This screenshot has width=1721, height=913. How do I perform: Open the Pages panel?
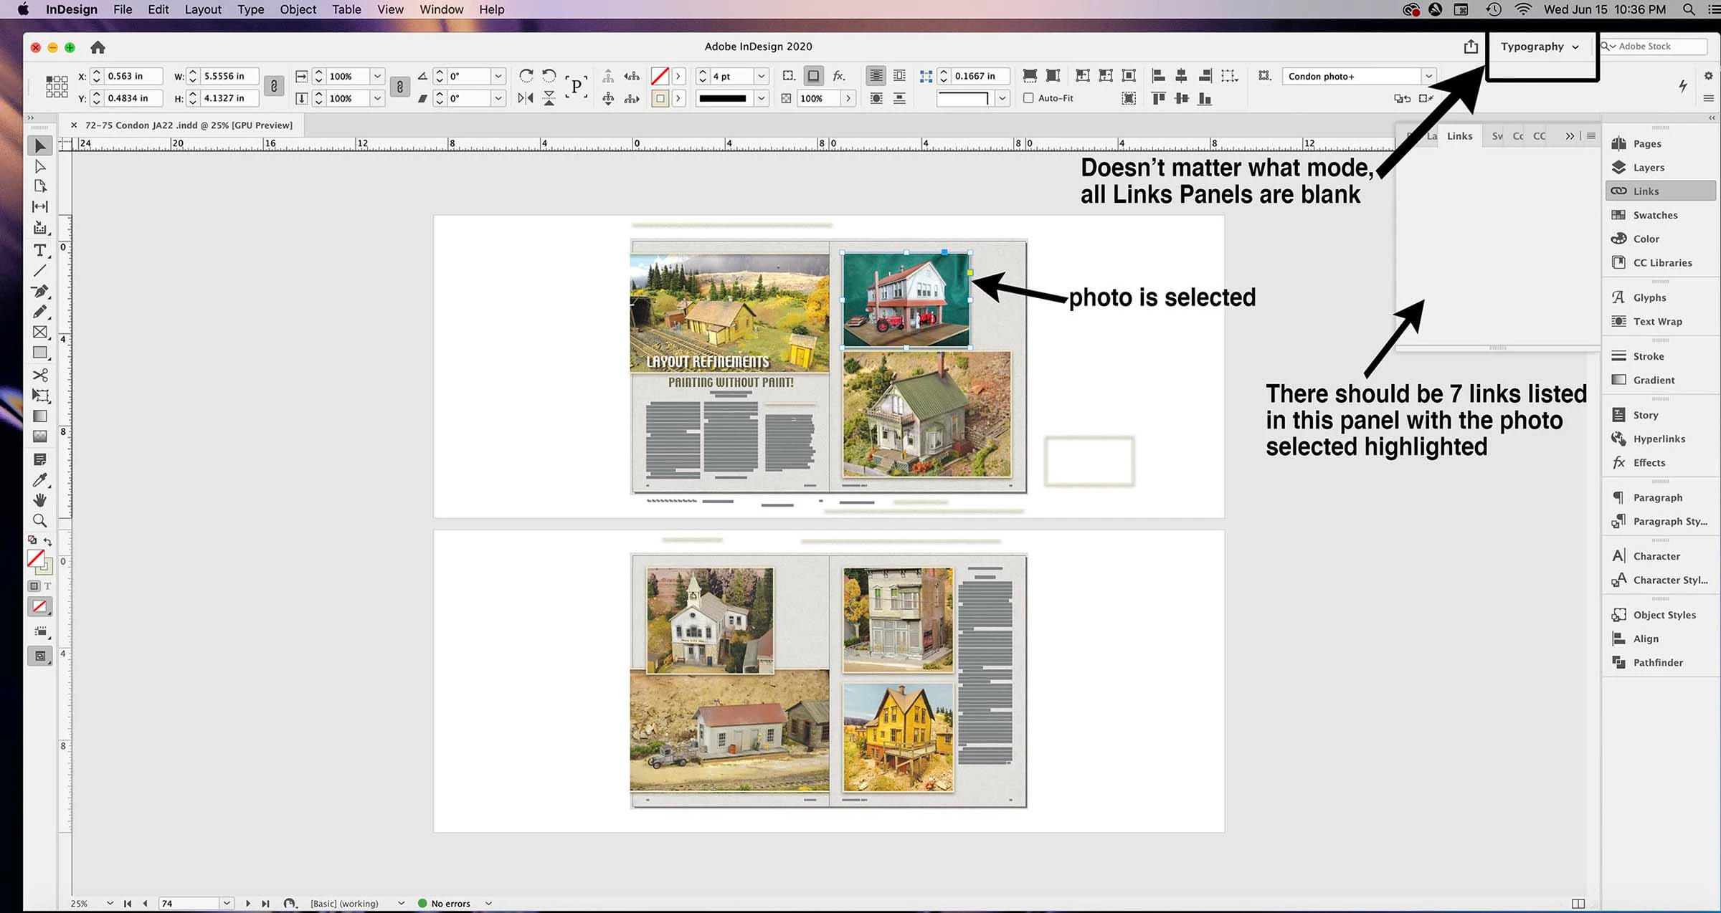[1646, 143]
